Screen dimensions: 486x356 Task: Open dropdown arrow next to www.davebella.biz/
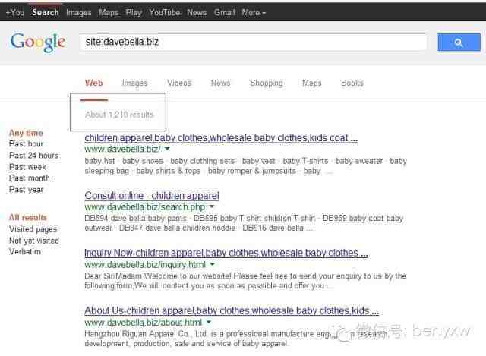point(167,149)
